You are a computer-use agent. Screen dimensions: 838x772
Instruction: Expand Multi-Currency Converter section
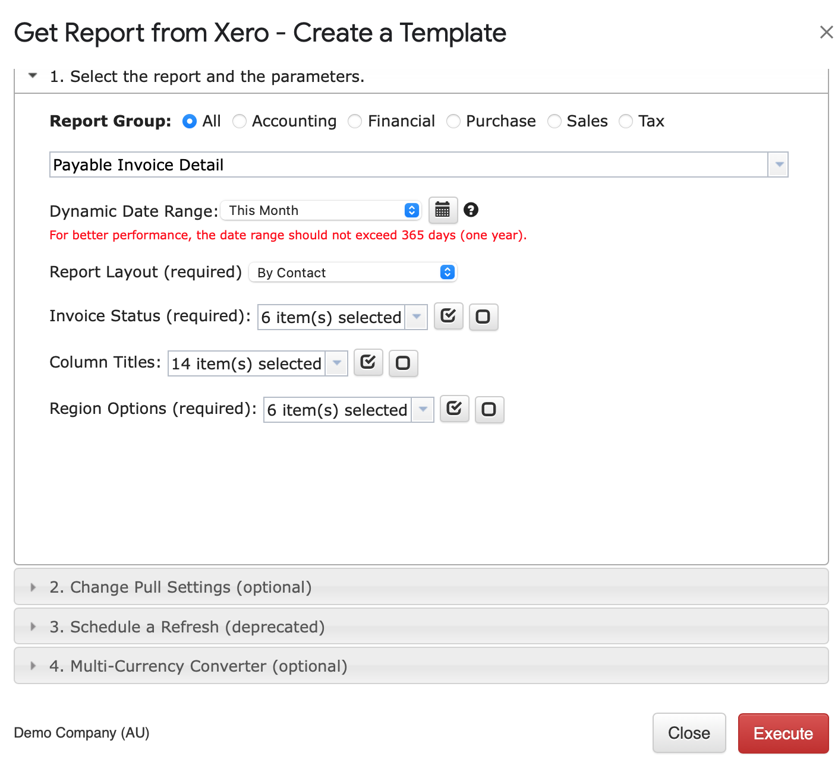click(199, 666)
